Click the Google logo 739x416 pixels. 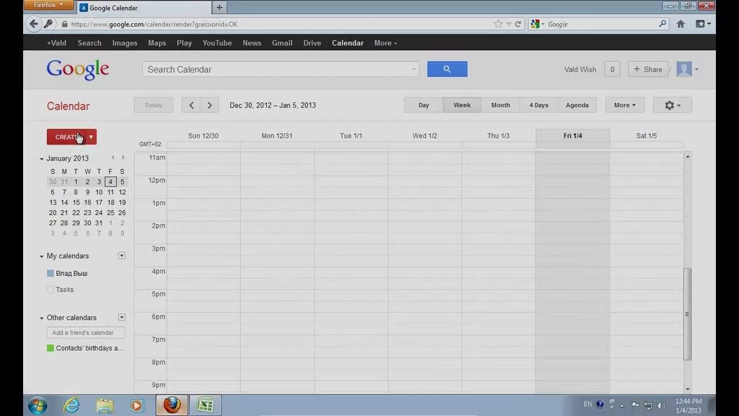[78, 69]
